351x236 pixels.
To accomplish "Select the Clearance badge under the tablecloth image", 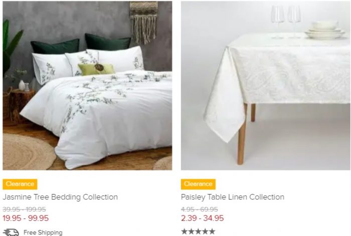I will coord(198,184).
